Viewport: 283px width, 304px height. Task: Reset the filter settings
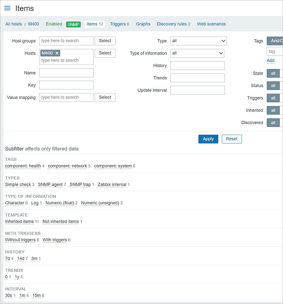pos(232,139)
